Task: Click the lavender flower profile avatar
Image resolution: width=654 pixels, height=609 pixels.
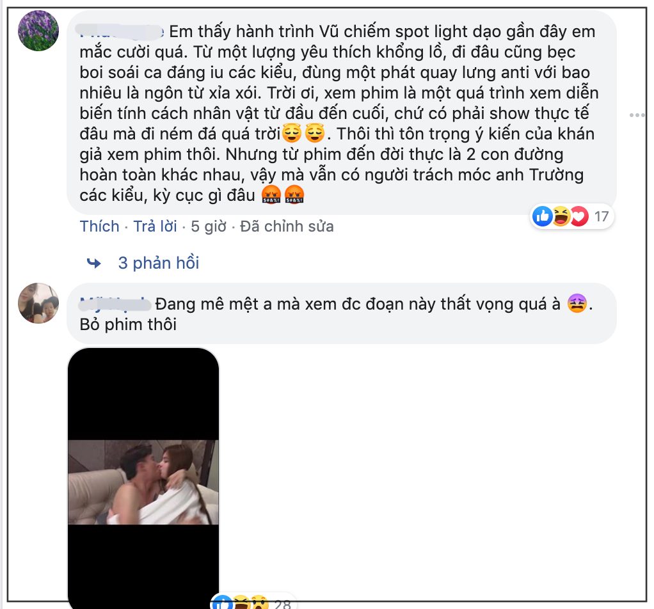Action: point(38,31)
